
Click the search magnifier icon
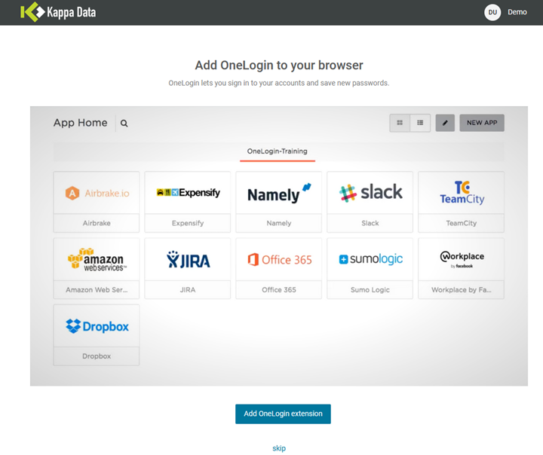124,124
